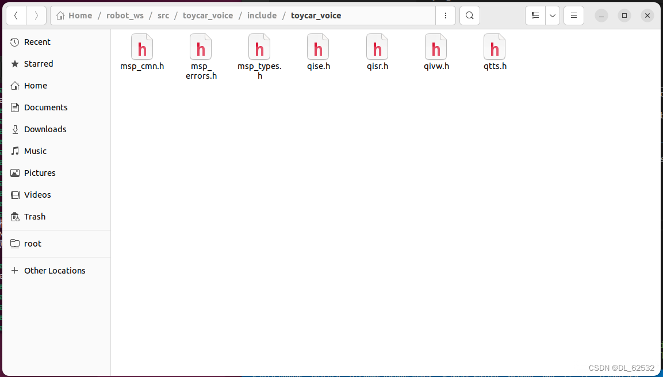This screenshot has width=663, height=377.
Task: Open Starred in the sidebar
Action: click(x=57, y=64)
